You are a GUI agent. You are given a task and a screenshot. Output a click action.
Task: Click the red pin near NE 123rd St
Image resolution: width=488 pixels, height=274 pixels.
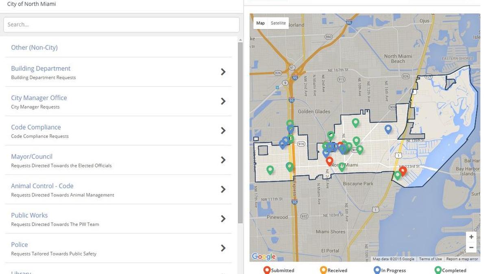click(403, 171)
